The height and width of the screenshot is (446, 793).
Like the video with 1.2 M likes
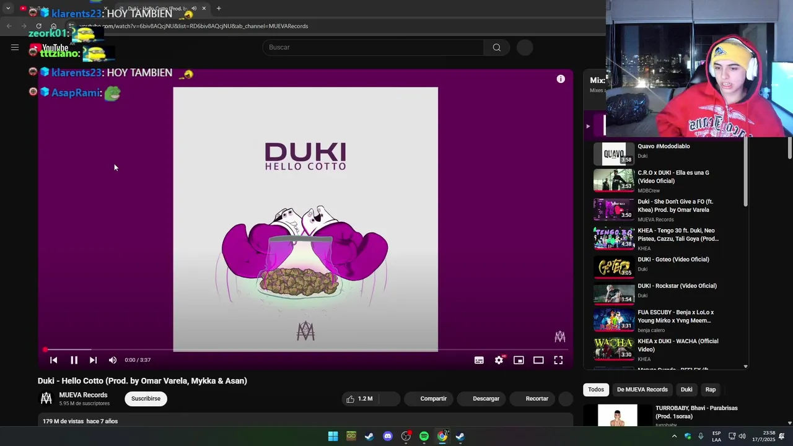pos(360,399)
